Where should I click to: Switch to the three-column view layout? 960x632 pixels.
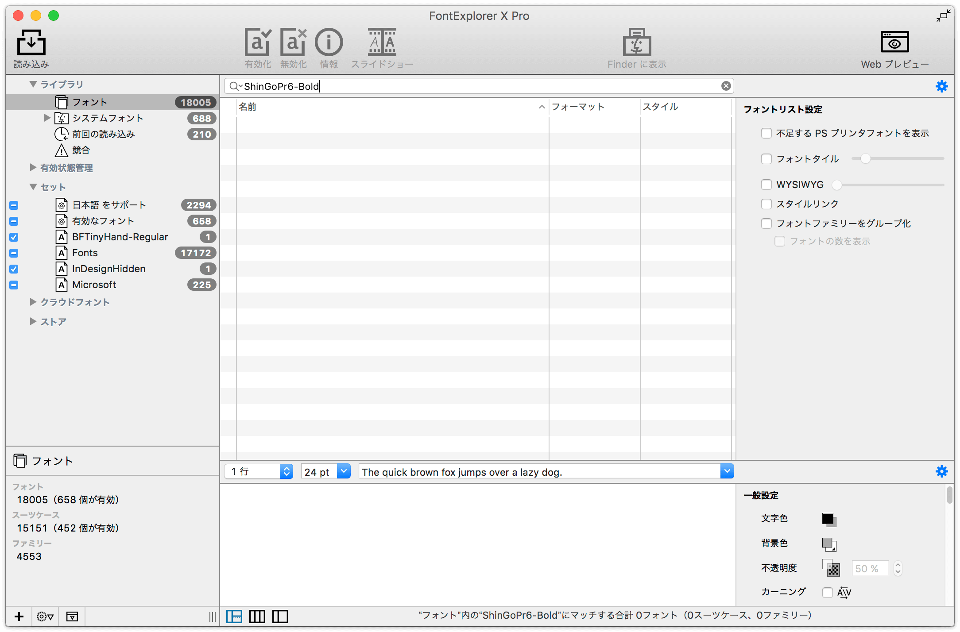click(257, 616)
